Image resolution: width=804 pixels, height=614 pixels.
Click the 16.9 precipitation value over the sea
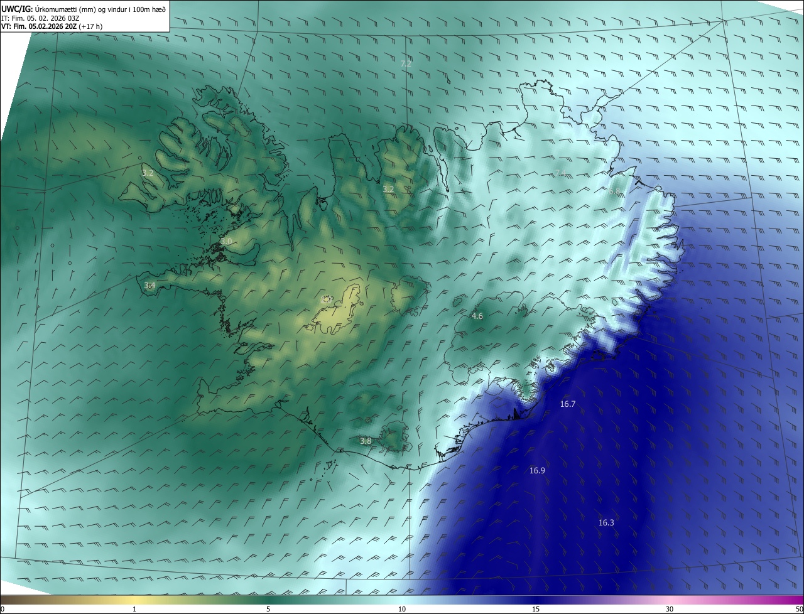click(537, 470)
